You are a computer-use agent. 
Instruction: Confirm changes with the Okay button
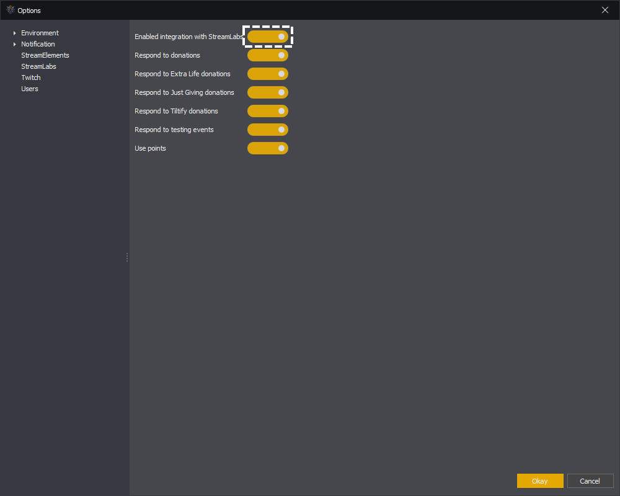[540, 480]
